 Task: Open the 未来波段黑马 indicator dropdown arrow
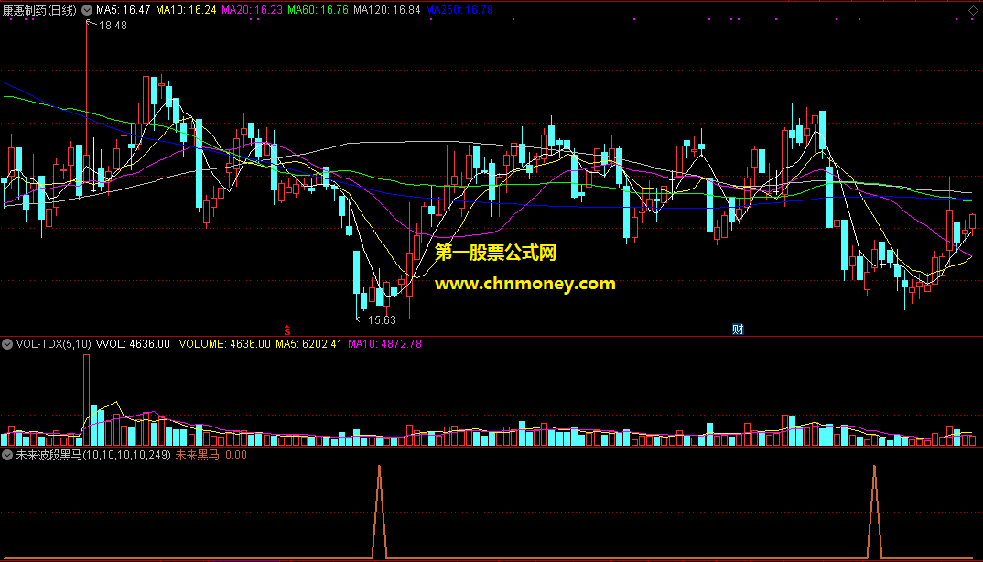pyautogui.click(x=7, y=455)
